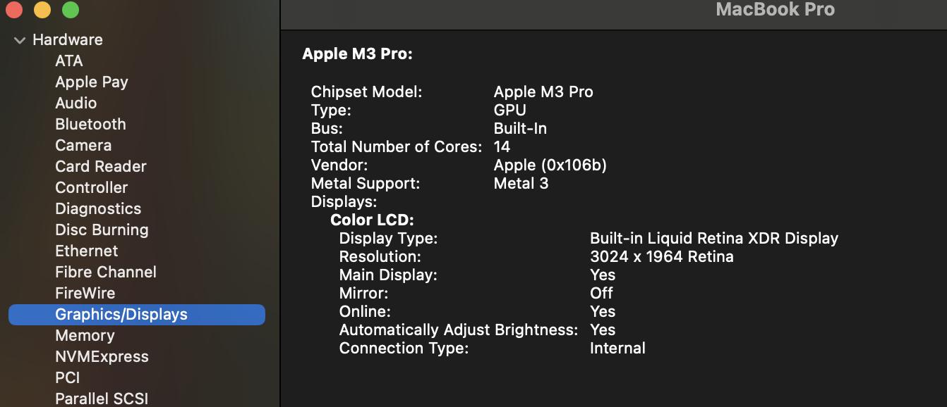This screenshot has height=407, width=947.
Task: Select NVMExpress in the sidebar
Action: pyautogui.click(x=102, y=356)
